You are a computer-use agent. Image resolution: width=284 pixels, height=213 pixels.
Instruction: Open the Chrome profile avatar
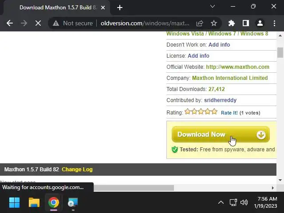[260, 23]
